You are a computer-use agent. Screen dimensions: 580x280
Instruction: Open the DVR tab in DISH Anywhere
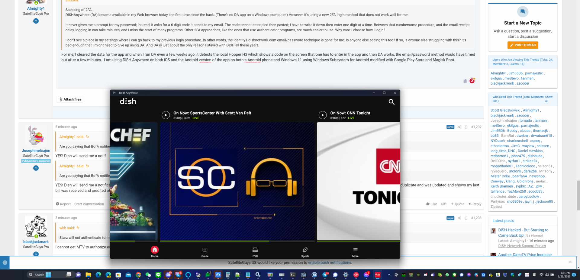click(x=255, y=252)
